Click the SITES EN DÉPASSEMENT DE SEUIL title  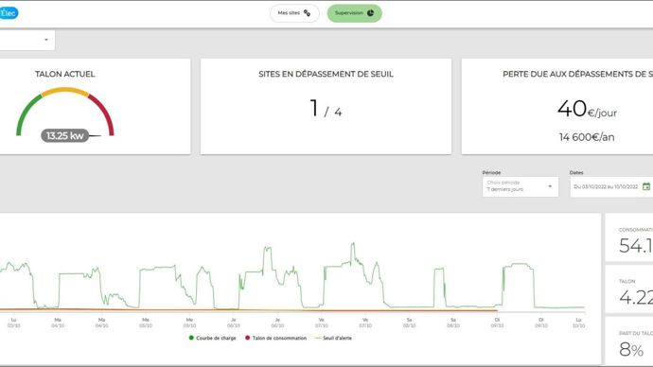[x=326, y=74]
